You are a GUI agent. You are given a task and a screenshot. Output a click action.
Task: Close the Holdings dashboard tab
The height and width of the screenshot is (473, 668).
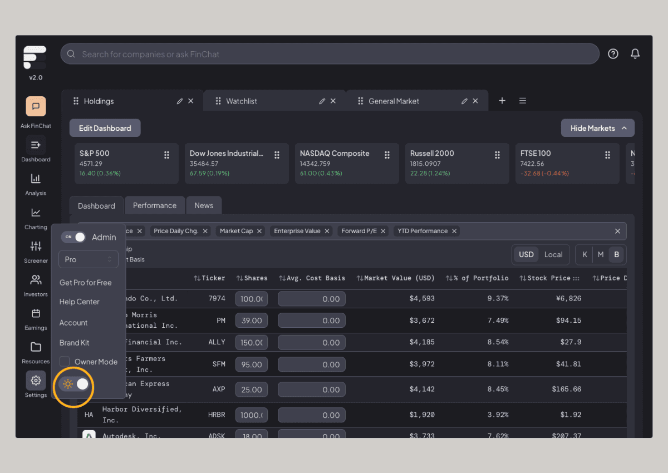pos(191,101)
